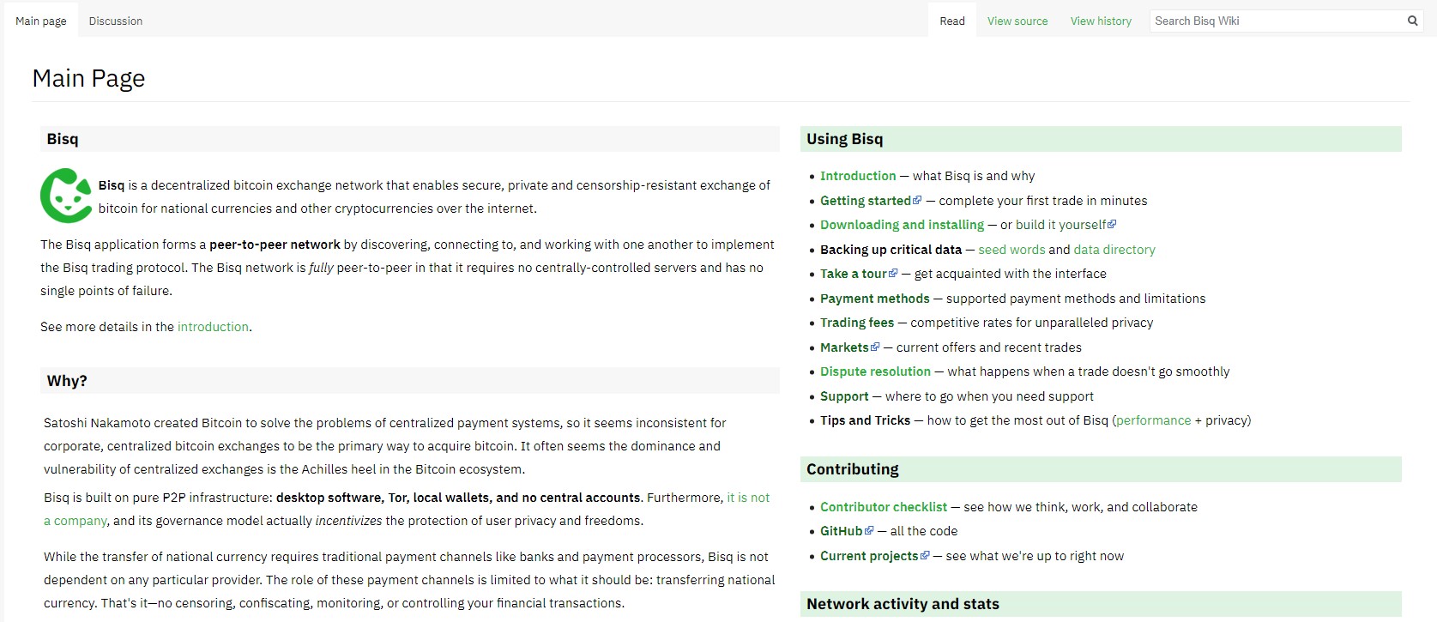Image resolution: width=1437 pixels, height=622 pixels.
Task: Open the View source tab
Action: 1017,21
